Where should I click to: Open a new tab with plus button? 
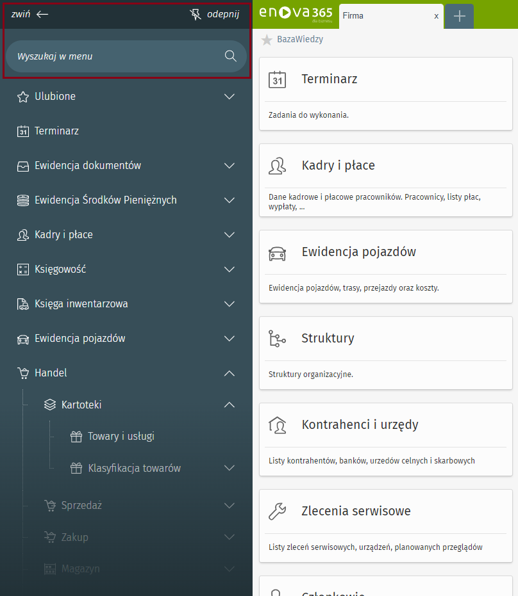point(459,16)
